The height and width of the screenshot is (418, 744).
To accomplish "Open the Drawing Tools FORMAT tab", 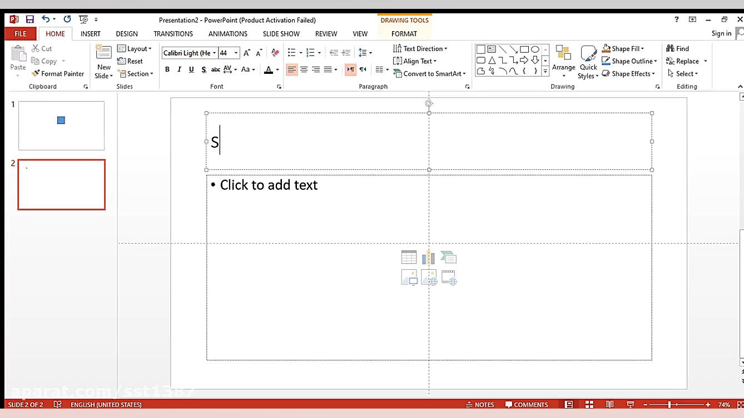I will (404, 34).
